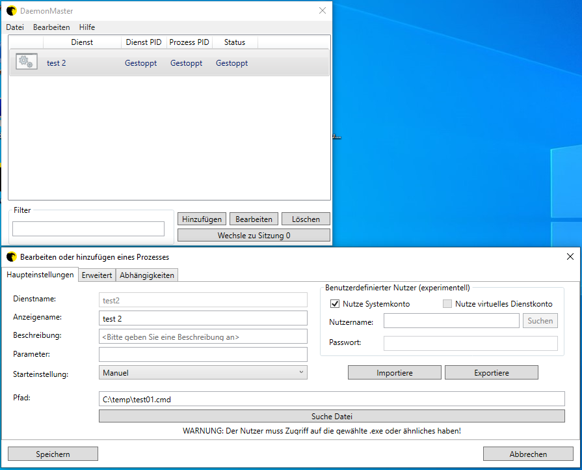This screenshot has width=582, height=470.
Task: Switch to the Abhängigkeiten tab
Action: [x=147, y=275]
